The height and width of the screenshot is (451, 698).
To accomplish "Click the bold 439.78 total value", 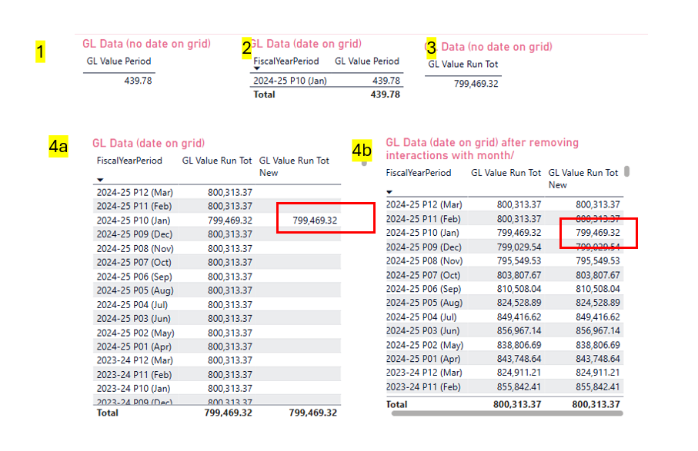I will coord(385,95).
